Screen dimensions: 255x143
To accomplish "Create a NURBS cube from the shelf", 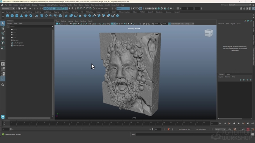I will 12,16.
